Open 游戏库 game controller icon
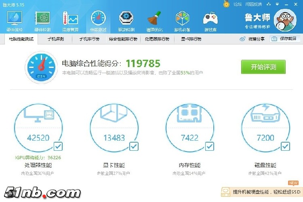 210,21
